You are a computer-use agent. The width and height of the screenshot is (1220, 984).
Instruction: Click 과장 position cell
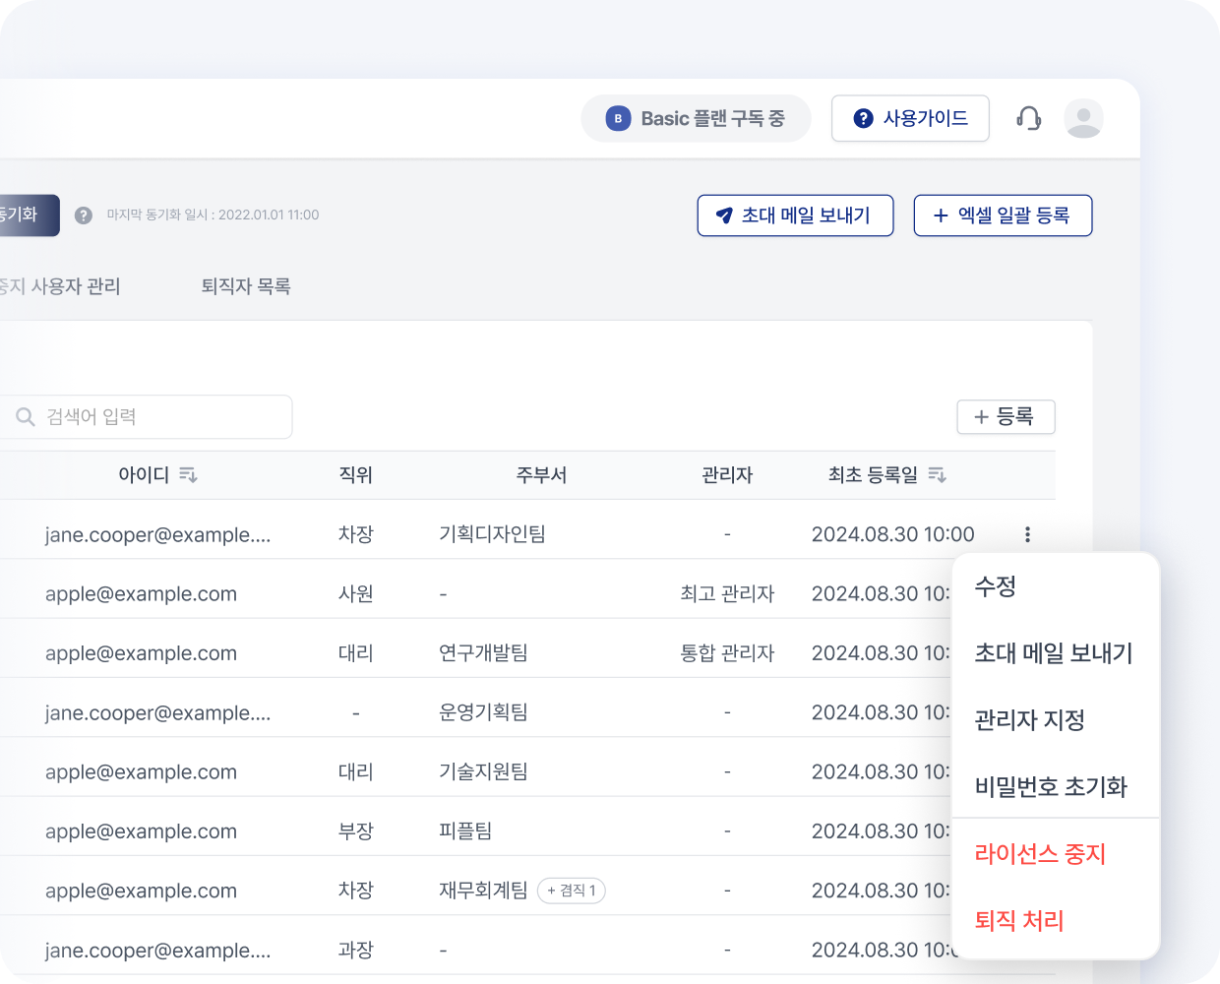pyautogui.click(x=356, y=951)
